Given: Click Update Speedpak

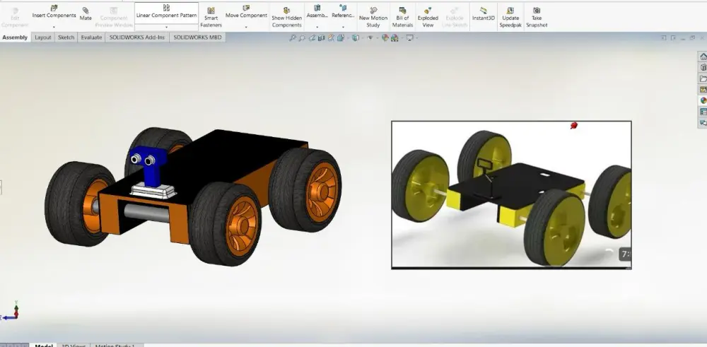Looking at the screenshot, I should click(x=510, y=18).
